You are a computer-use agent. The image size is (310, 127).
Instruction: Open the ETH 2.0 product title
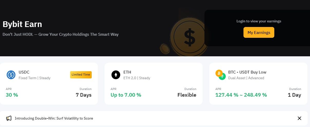point(127,72)
